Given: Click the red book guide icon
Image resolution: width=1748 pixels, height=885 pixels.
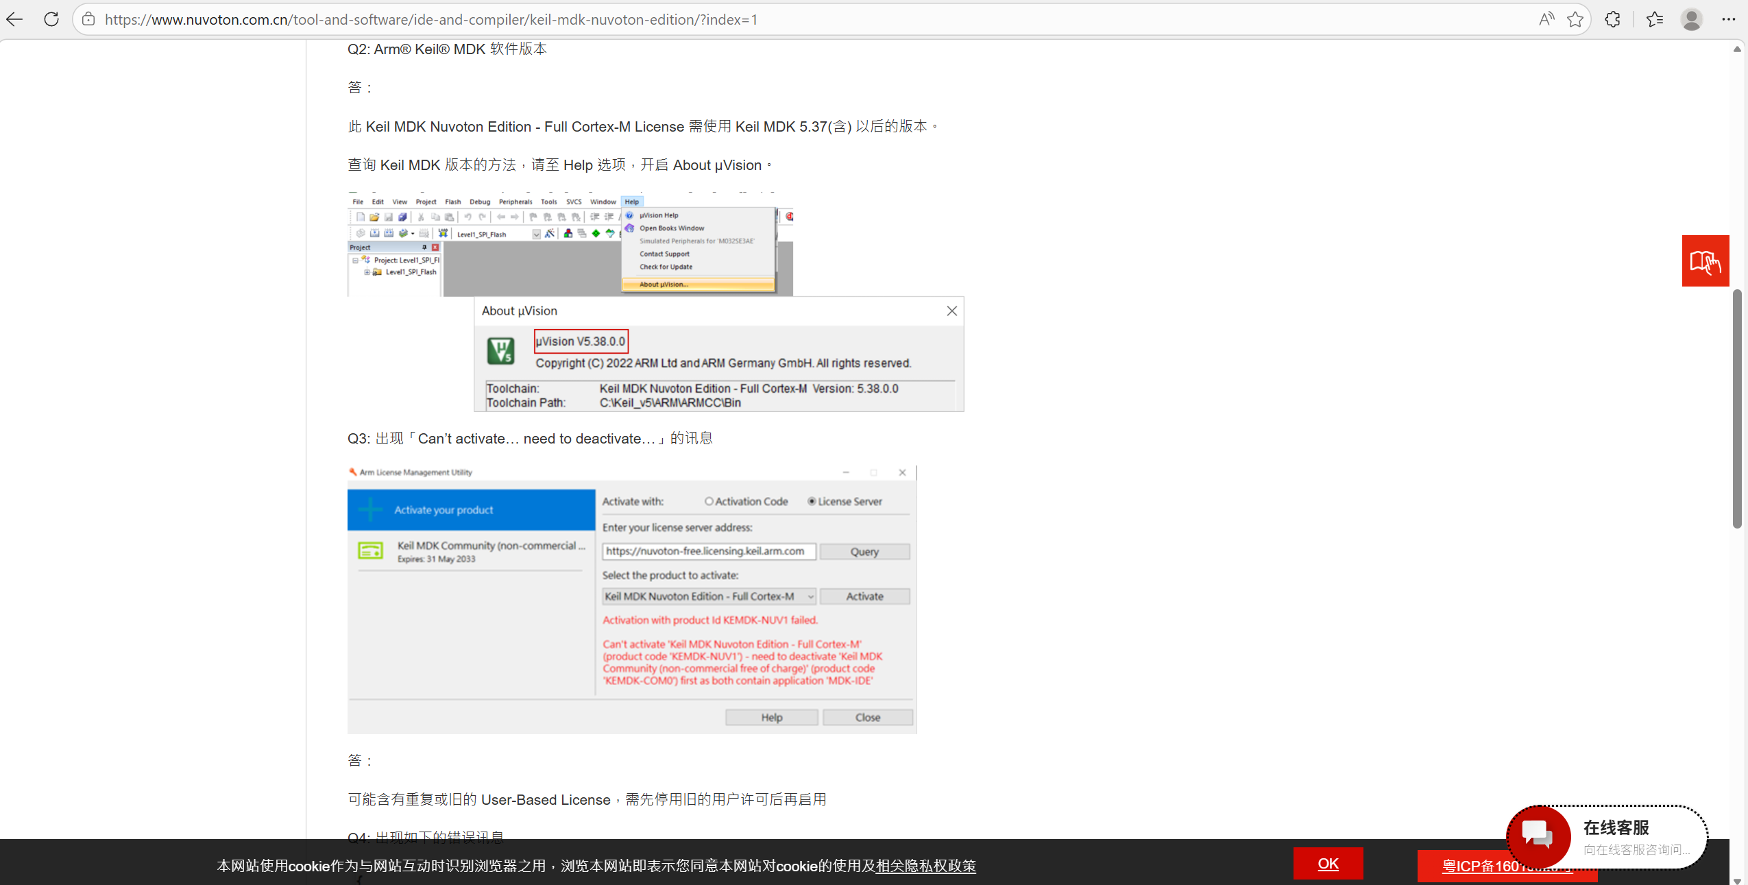Looking at the screenshot, I should click(x=1705, y=261).
